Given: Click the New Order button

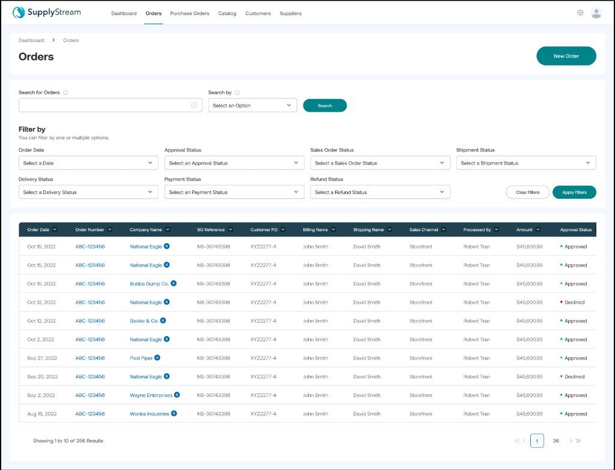Looking at the screenshot, I should pyautogui.click(x=566, y=56).
